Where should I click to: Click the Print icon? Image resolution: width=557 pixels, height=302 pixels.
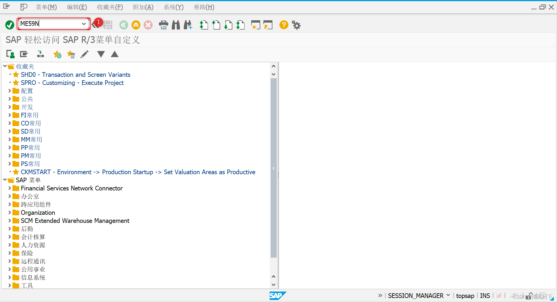point(164,25)
